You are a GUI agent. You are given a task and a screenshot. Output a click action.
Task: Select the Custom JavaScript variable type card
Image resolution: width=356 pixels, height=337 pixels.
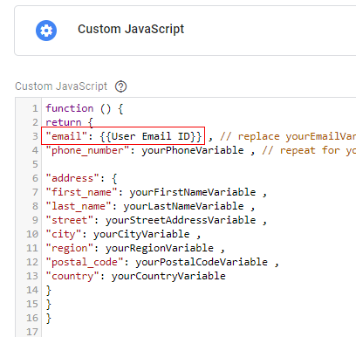point(185,31)
